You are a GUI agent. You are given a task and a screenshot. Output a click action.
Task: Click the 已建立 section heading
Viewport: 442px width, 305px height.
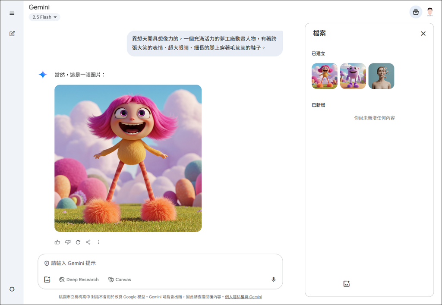pos(319,53)
